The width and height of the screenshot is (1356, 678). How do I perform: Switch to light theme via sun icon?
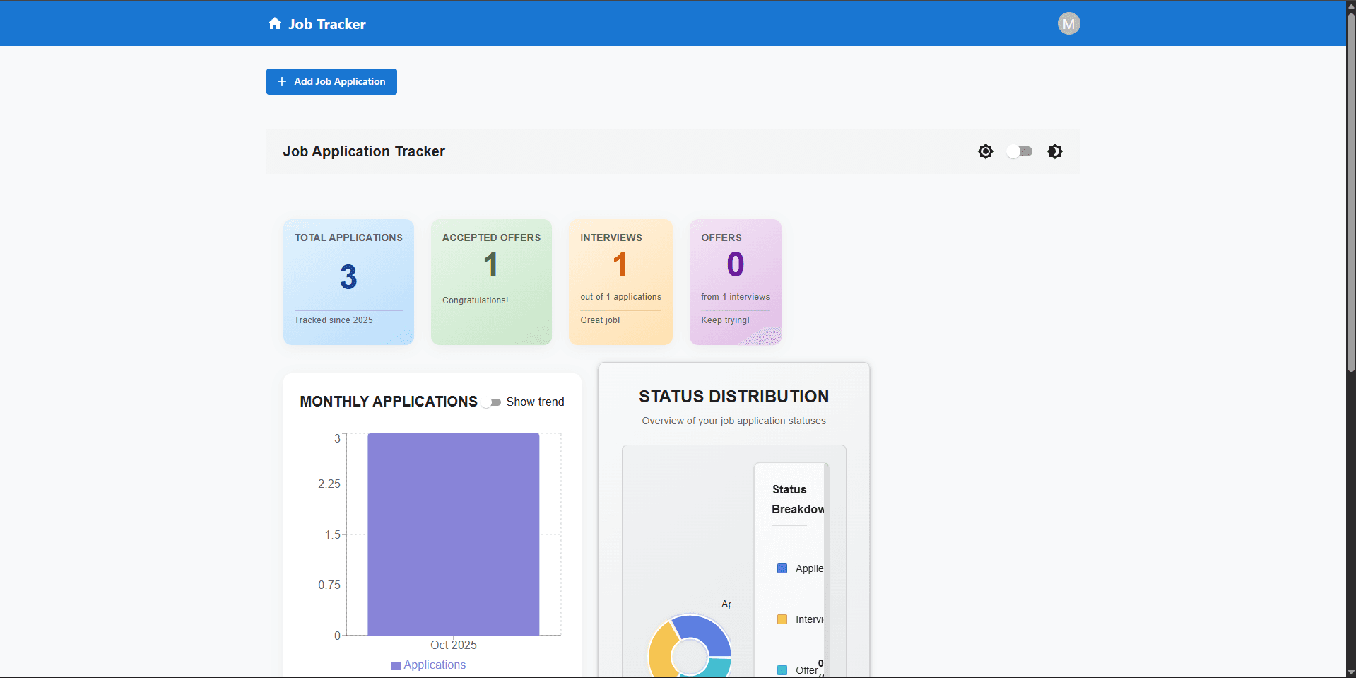(985, 151)
